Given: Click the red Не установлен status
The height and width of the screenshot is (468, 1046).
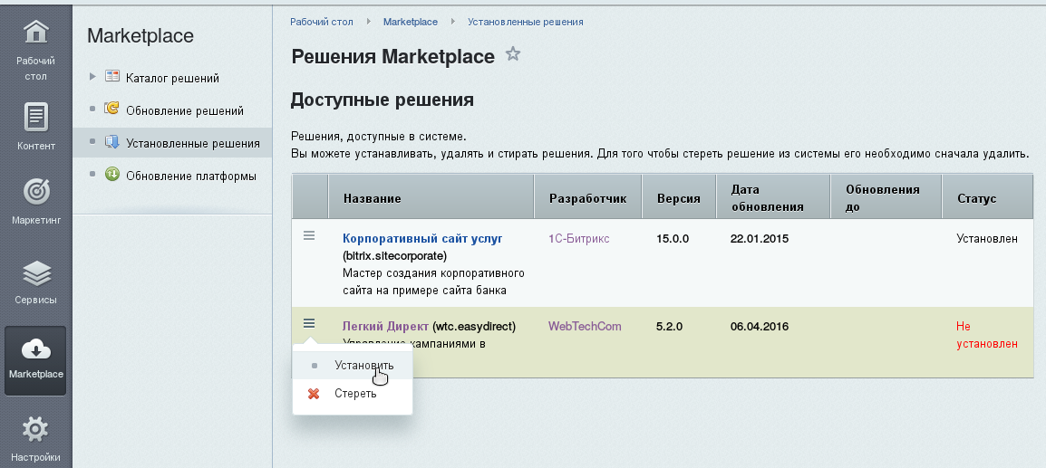Looking at the screenshot, I should click(x=987, y=335).
